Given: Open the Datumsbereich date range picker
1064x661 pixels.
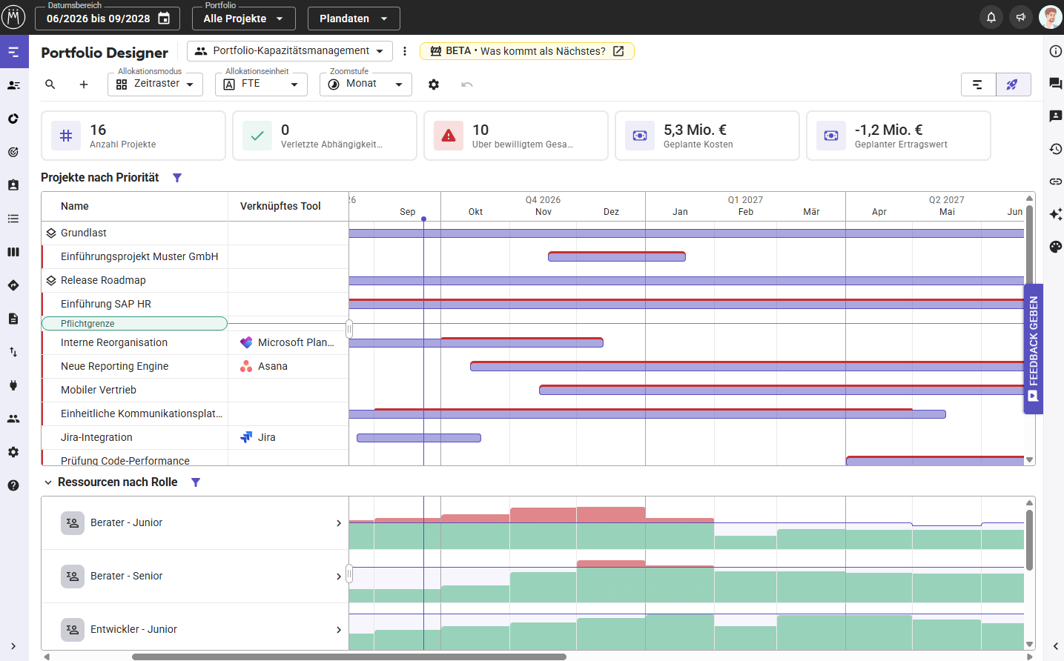Looking at the screenshot, I should coord(108,19).
